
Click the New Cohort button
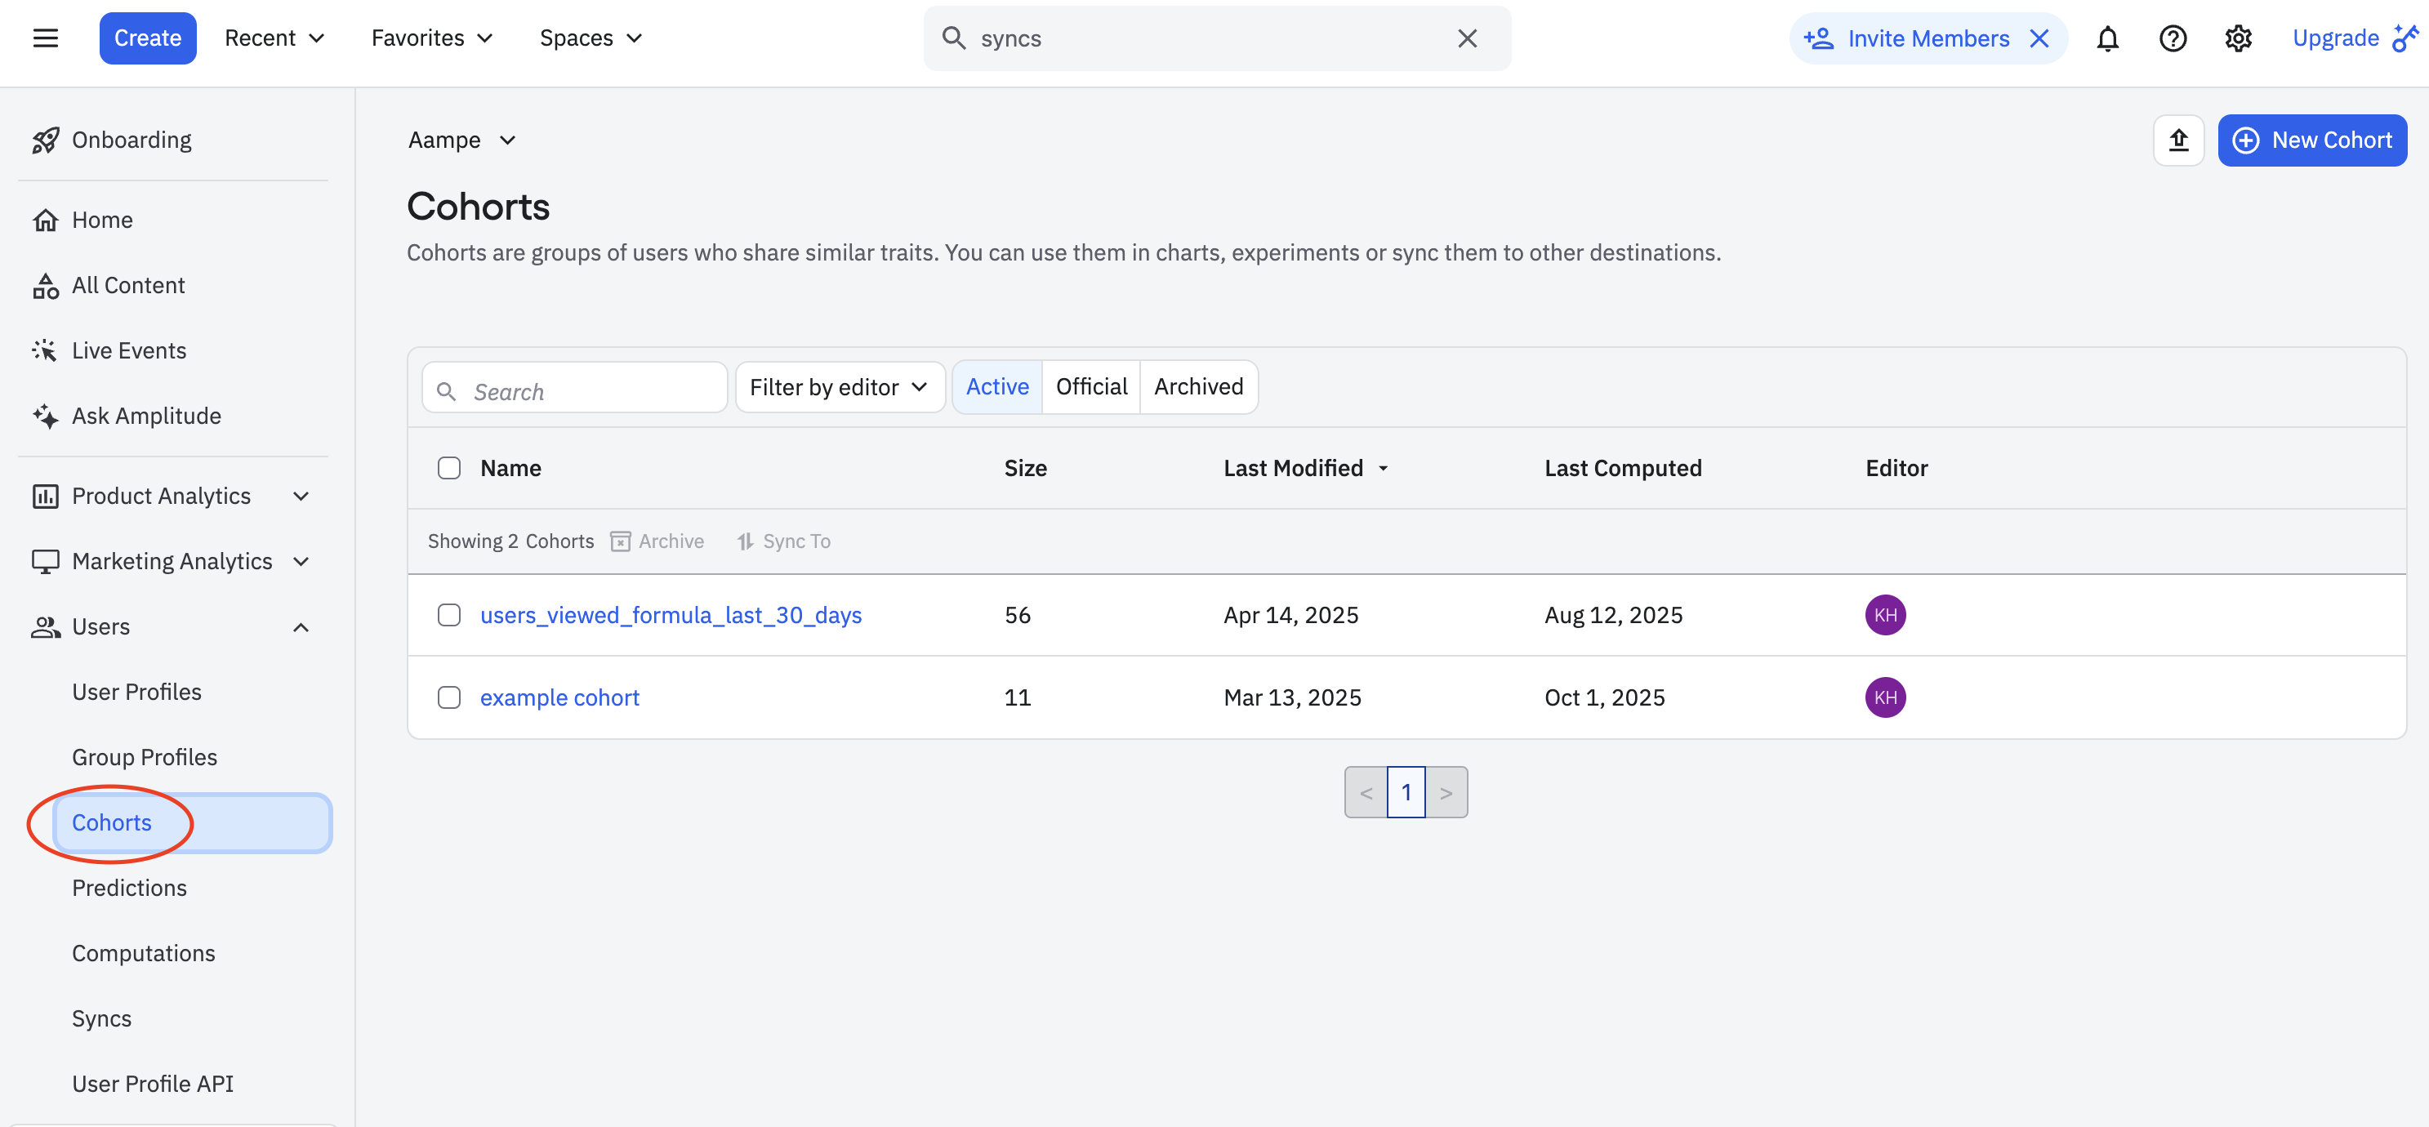pos(2311,140)
